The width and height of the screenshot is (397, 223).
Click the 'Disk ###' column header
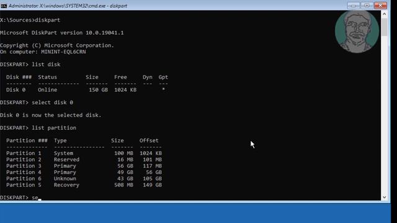(x=19, y=77)
